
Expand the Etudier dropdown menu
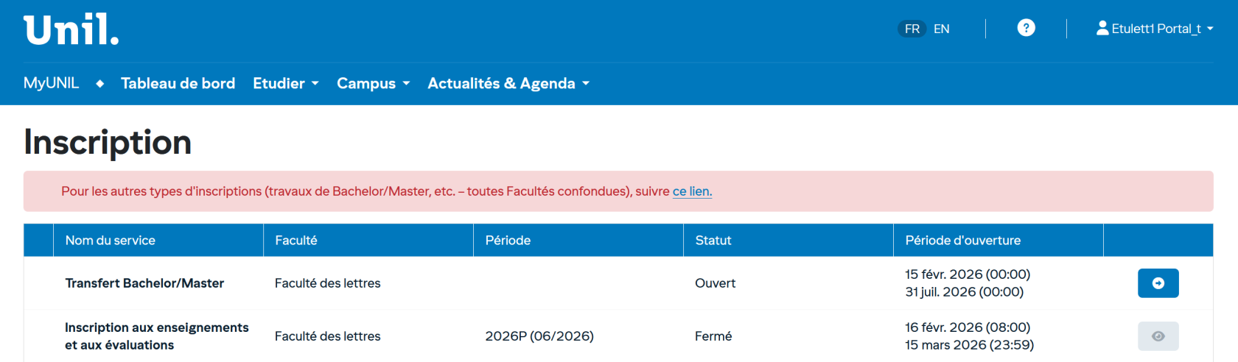pyautogui.click(x=286, y=84)
